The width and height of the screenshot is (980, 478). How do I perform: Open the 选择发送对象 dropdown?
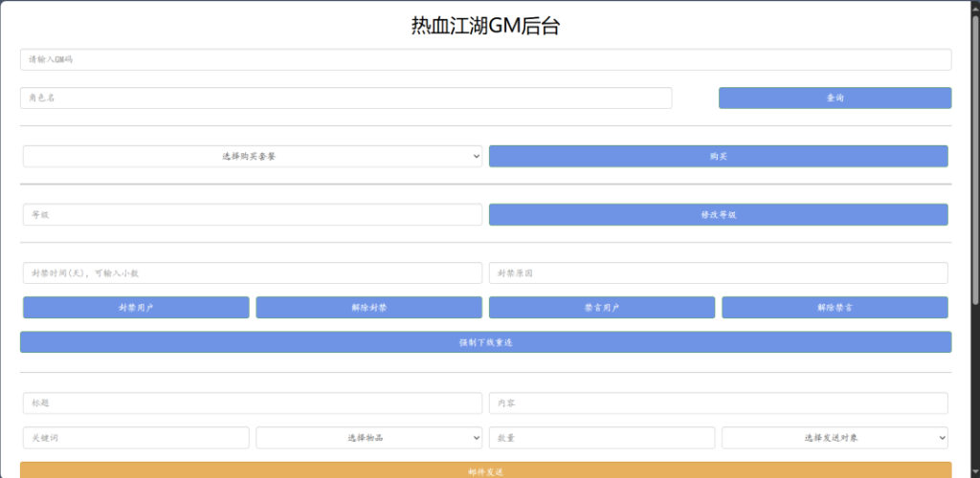click(x=835, y=437)
